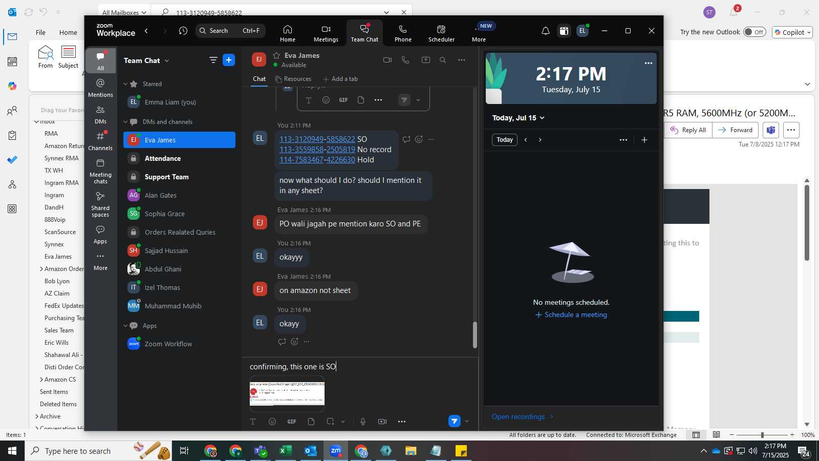Screen dimensions: 819x461
Task: Open Channels in Zoom sidebar
Action: (x=100, y=141)
